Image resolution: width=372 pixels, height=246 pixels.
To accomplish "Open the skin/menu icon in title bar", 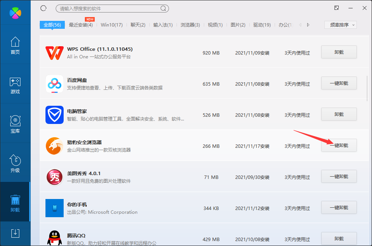I will [x=336, y=8].
